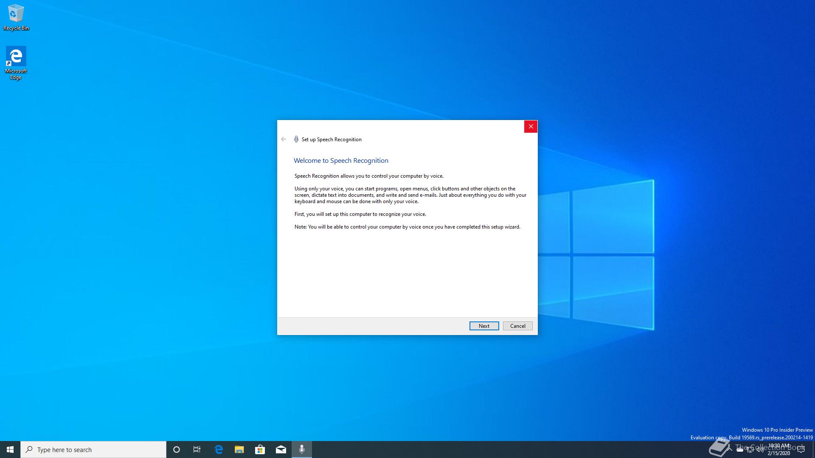Click the back arrow in wizard header
815x458 pixels.
pos(284,139)
